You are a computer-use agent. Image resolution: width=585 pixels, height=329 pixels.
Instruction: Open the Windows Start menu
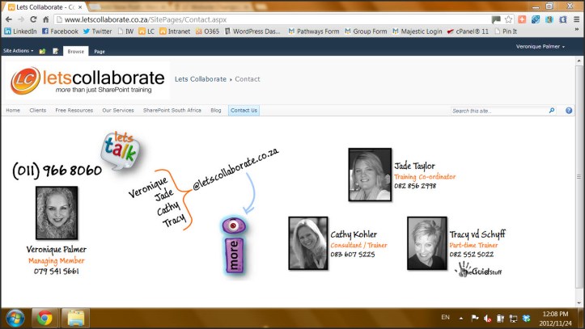click(x=14, y=317)
